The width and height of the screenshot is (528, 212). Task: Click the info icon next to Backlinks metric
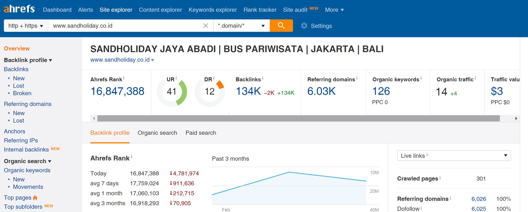coord(263,78)
